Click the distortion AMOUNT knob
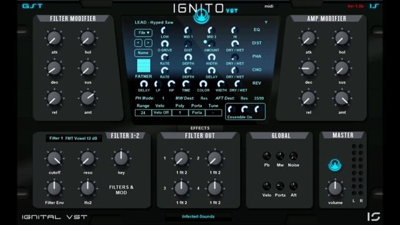The height and width of the screenshot is (225, 400). [211, 44]
